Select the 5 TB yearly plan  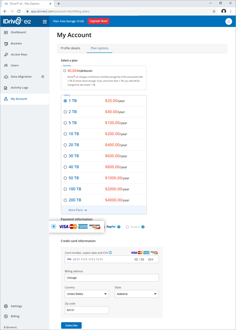pos(65,123)
